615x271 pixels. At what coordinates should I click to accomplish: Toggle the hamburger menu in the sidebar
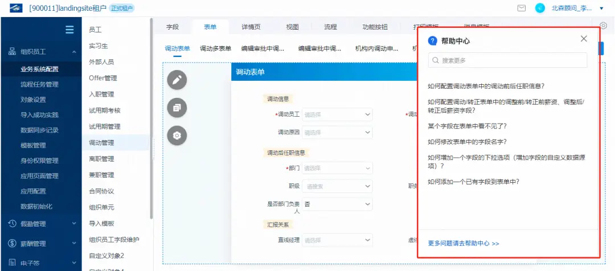(69, 30)
